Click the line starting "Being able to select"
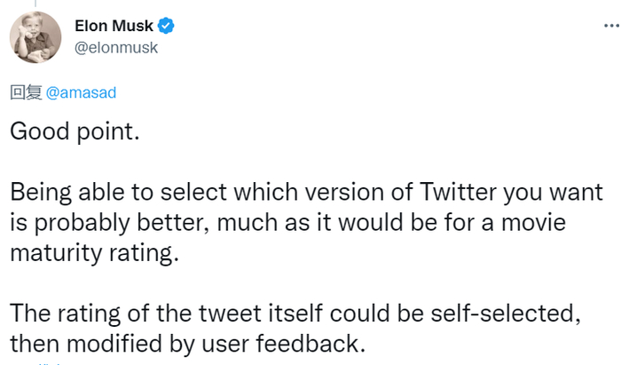Image resolution: width=621 pixels, height=365 pixels. 307,192
